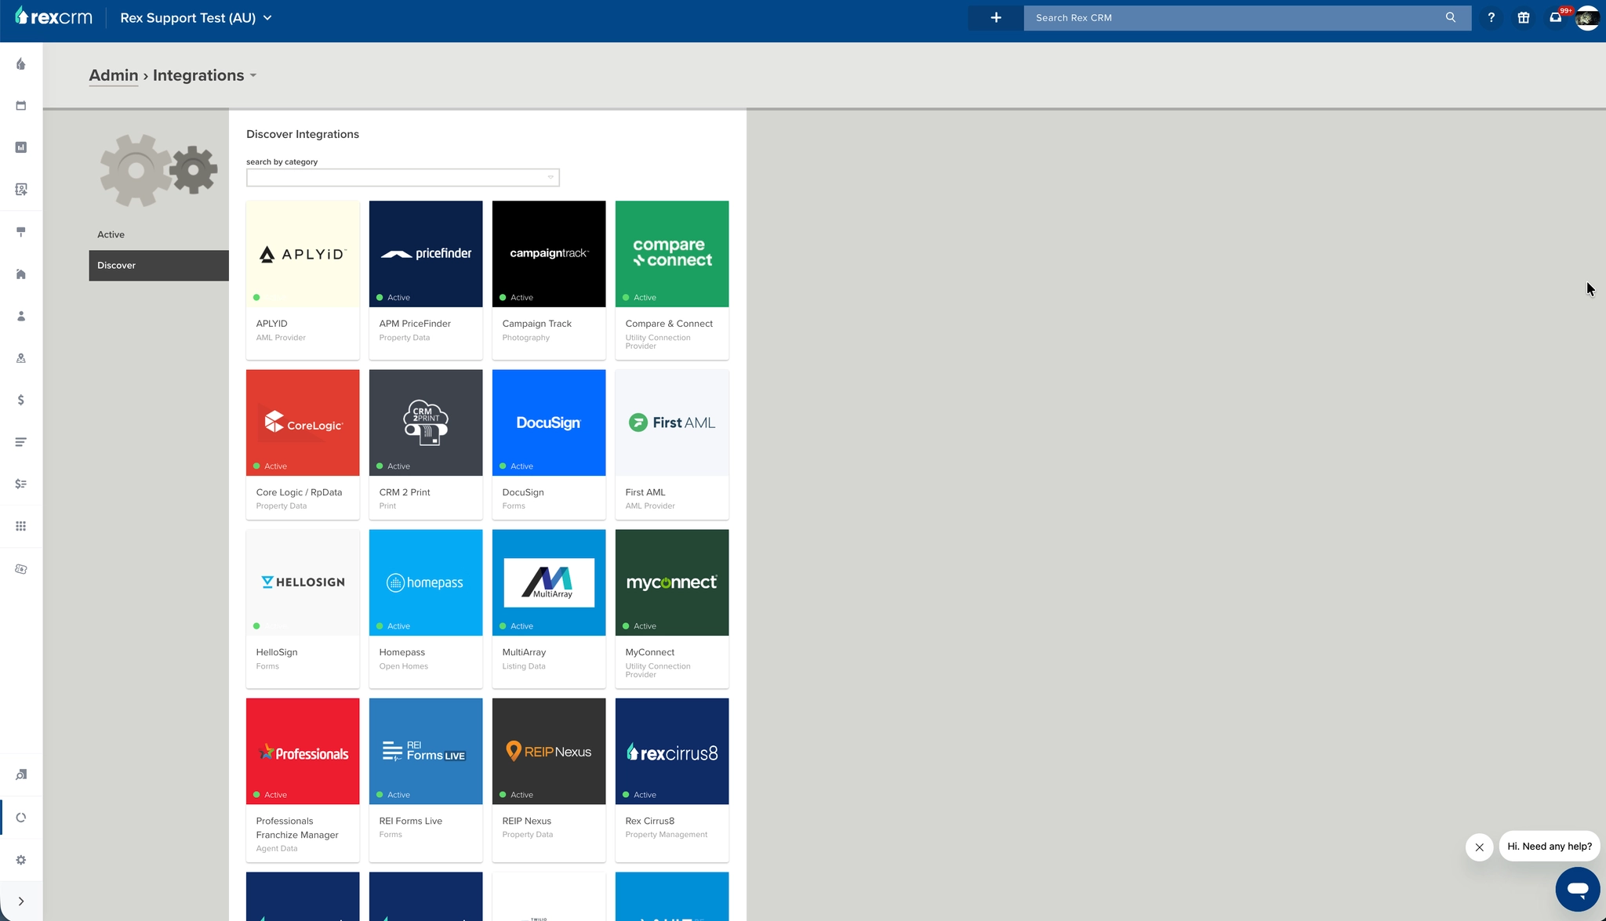This screenshot has width=1606, height=921.
Task: Open the magnifier document icon in sidebar
Action: coord(21,774)
